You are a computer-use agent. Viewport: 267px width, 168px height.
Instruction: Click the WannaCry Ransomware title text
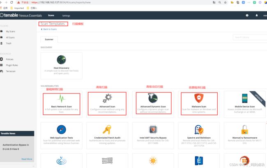click(245, 138)
